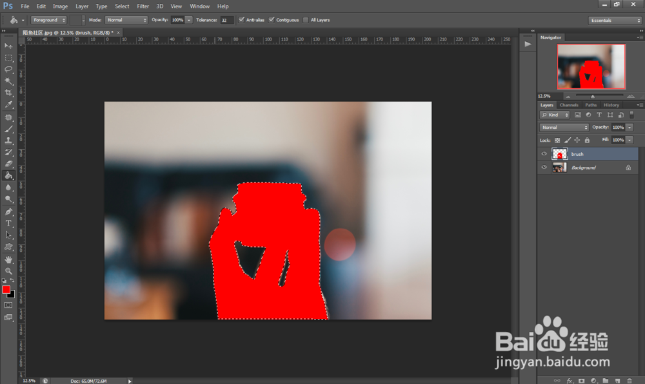Open the Layers panel menu
The width and height of the screenshot is (645, 384).
tap(639, 105)
